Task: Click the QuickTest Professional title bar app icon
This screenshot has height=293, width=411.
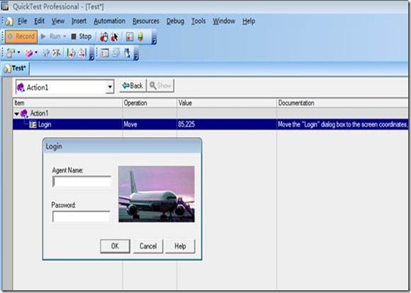Action: pyautogui.click(x=5, y=6)
